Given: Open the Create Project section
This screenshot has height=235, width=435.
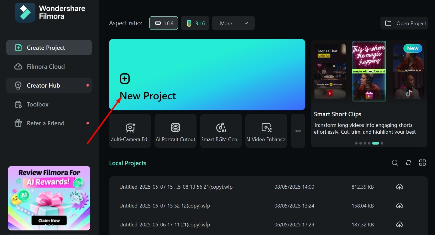Looking at the screenshot, I should [x=49, y=48].
